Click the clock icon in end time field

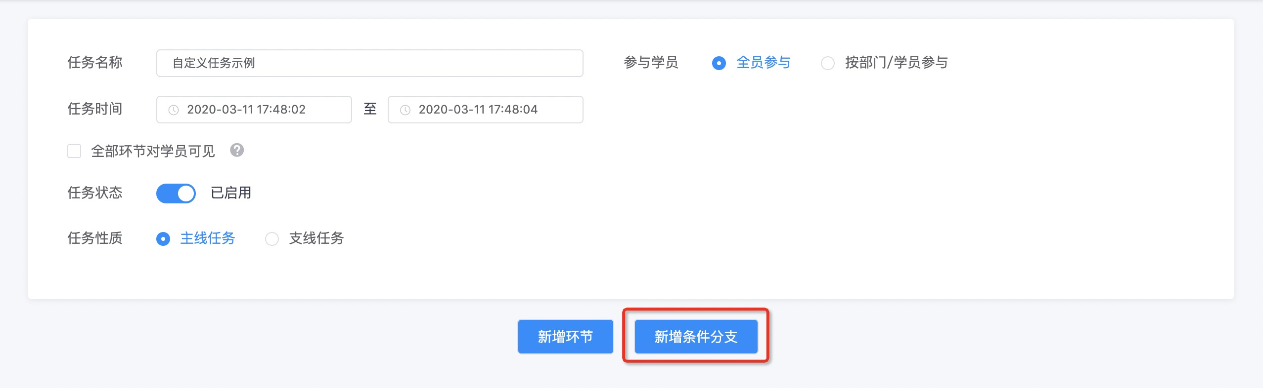tap(405, 110)
